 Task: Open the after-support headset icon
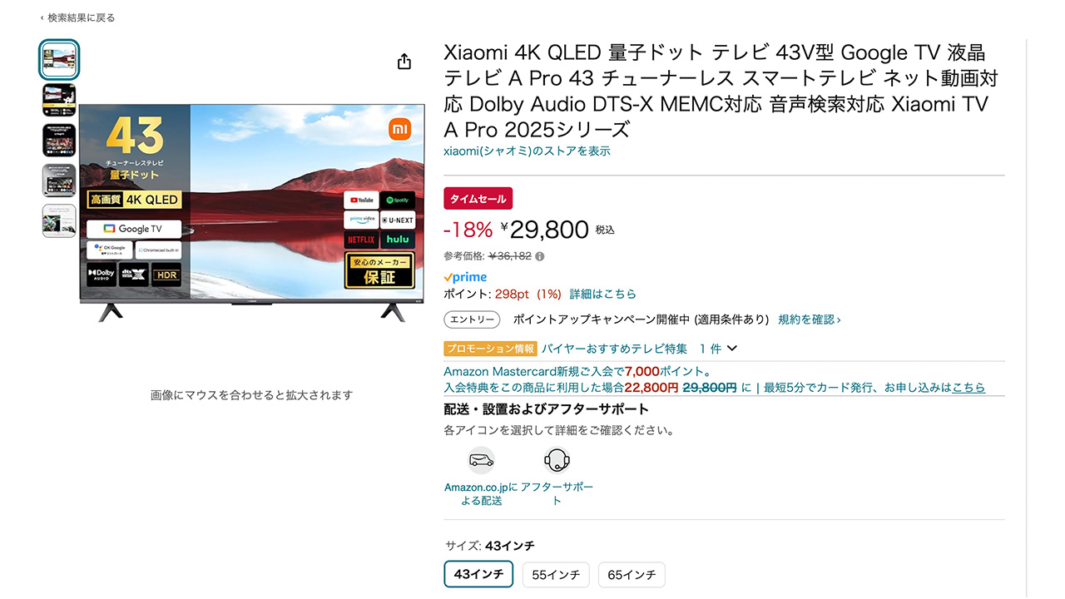(x=556, y=460)
